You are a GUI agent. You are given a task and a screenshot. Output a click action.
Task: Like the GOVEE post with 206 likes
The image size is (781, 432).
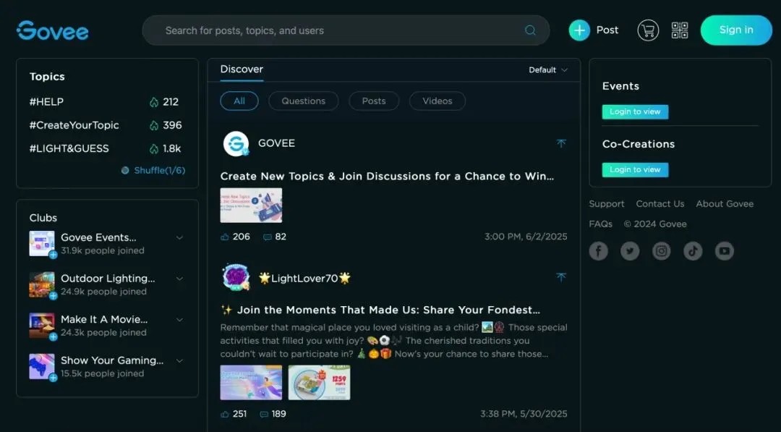(225, 237)
